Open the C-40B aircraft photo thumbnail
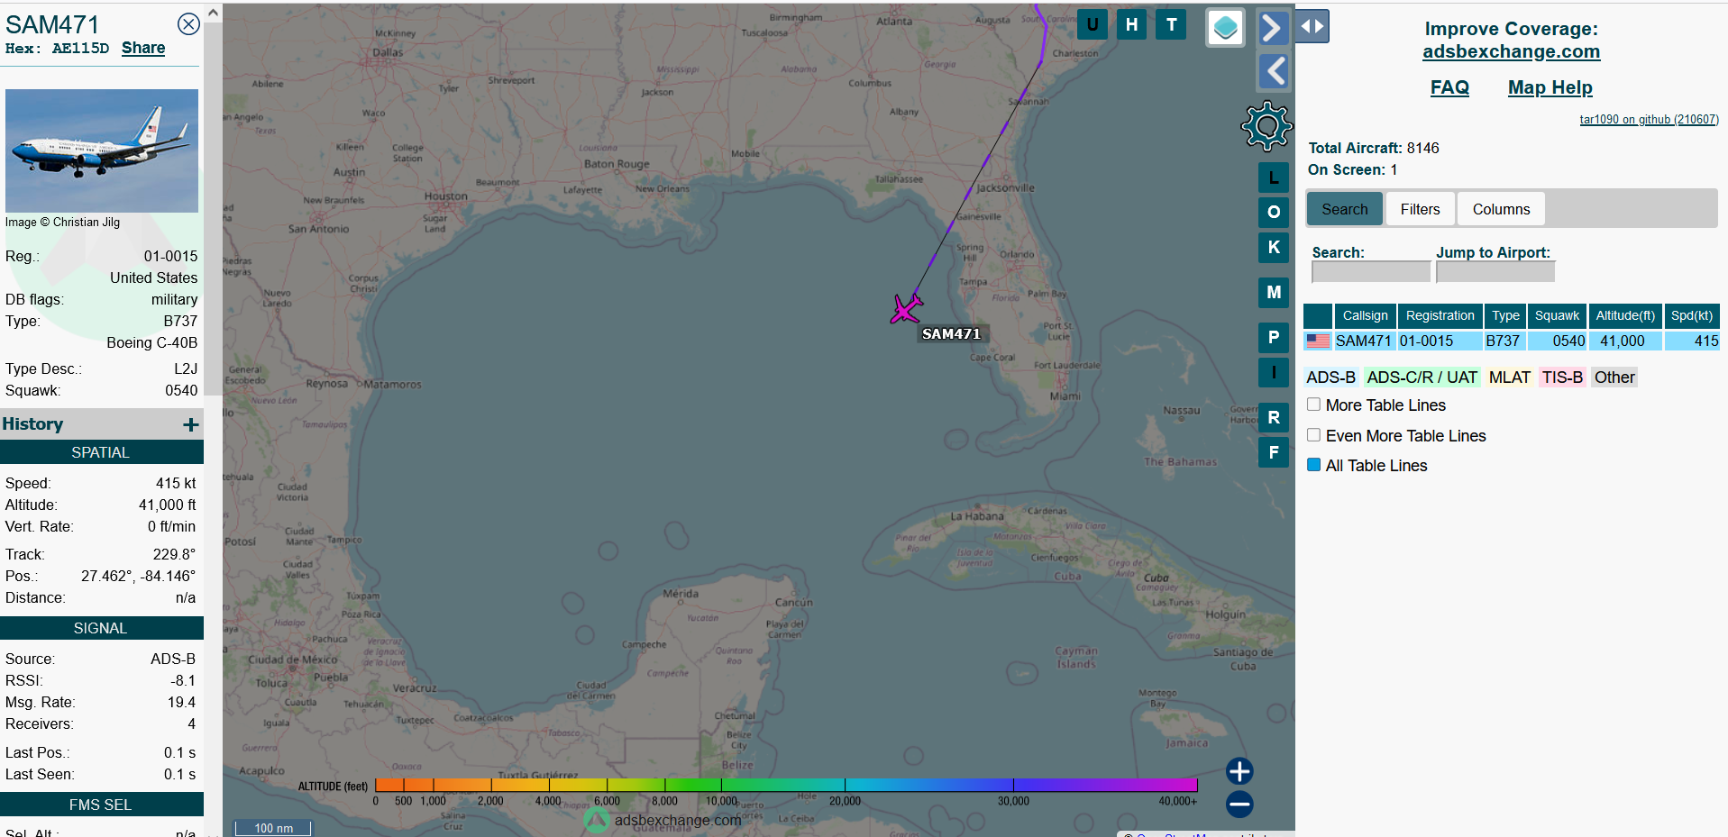1728x837 pixels. coord(102,150)
